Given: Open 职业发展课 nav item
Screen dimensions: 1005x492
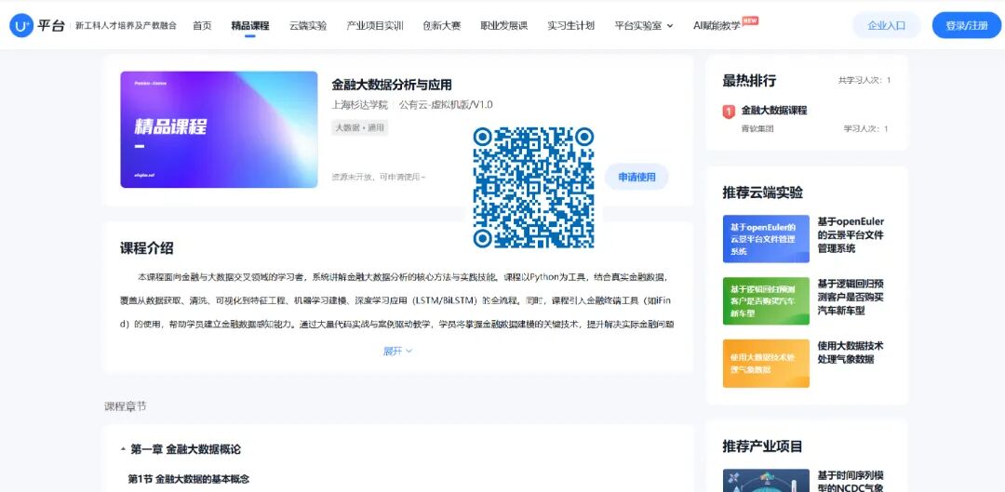Looking at the screenshot, I should [x=503, y=26].
